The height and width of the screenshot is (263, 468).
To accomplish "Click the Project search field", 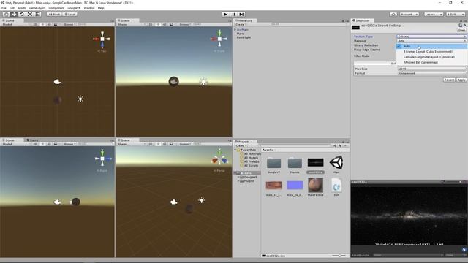I will click(295, 146).
